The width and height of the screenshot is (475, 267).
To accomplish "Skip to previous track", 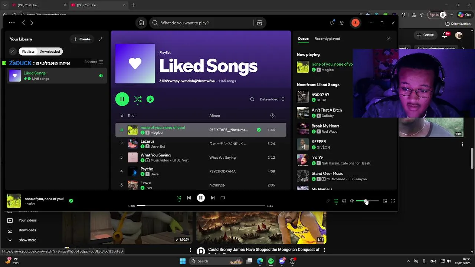I will coord(189,198).
